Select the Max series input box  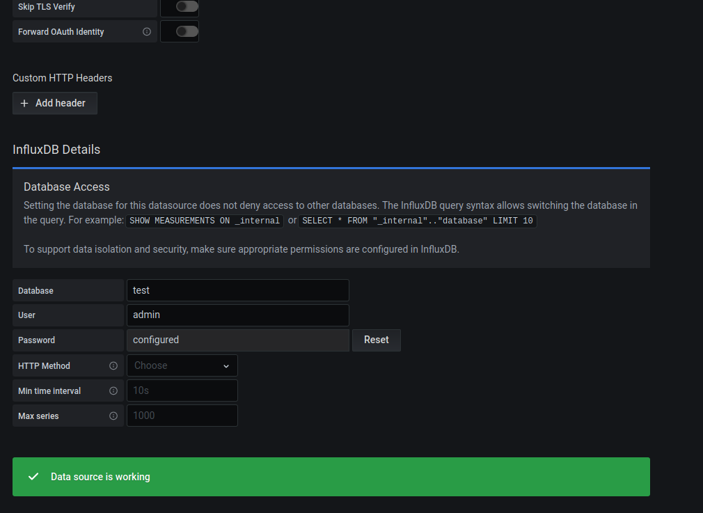pos(182,416)
